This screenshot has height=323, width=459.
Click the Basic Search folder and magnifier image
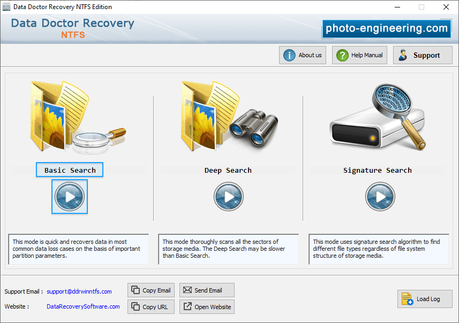click(78, 118)
